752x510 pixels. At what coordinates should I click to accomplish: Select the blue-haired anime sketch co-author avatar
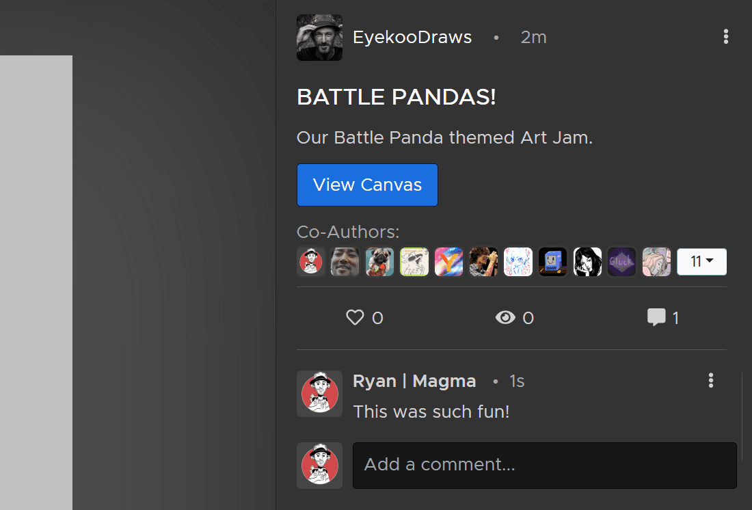[x=518, y=262]
